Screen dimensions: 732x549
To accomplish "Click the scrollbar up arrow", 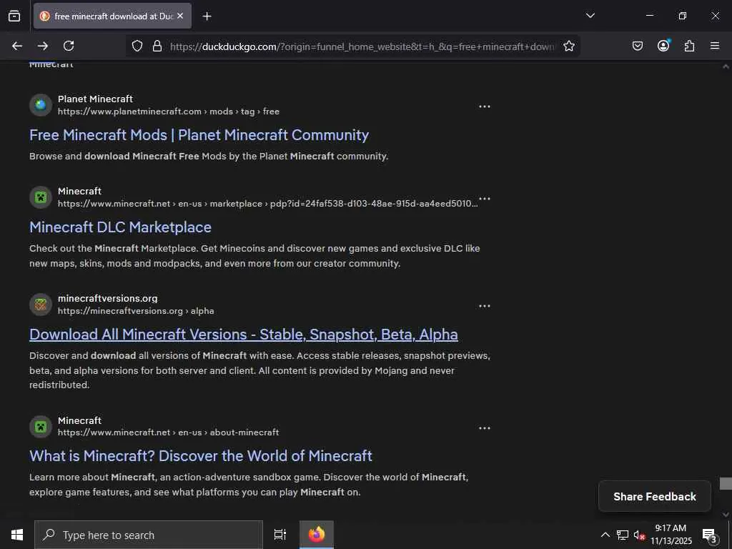I will pos(726,66).
